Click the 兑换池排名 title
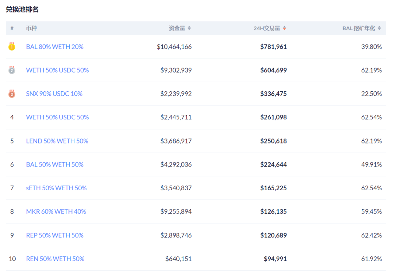The height and width of the screenshot is (271, 394). (22, 9)
